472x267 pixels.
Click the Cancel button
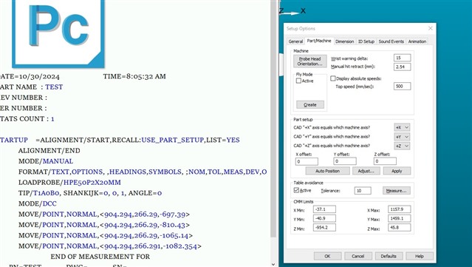358,256
